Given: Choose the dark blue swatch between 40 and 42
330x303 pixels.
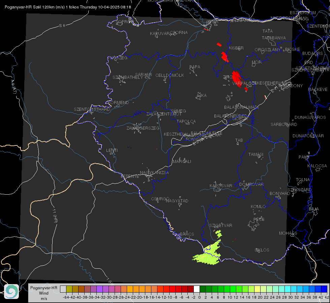Looking at the screenshot, I should [x=324, y=289].
